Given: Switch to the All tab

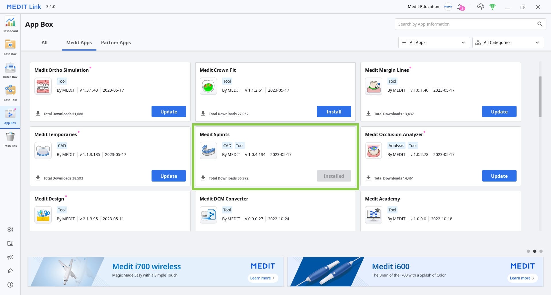Looking at the screenshot, I should (x=44, y=43).
